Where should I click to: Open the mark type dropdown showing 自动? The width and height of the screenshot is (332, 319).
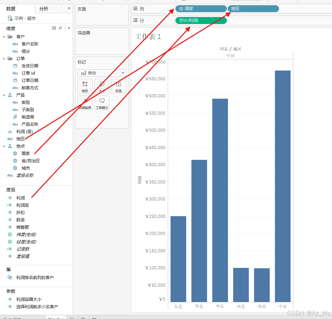point(102,73)
